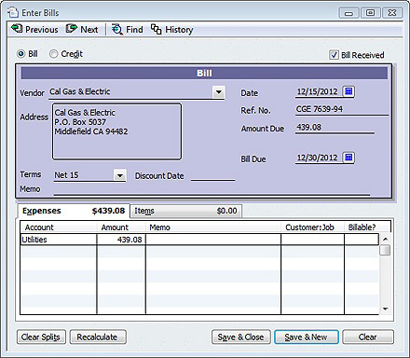The image size is (410, 358).
Task: Click the Save & Close button
Action: [x=240, y=337]
